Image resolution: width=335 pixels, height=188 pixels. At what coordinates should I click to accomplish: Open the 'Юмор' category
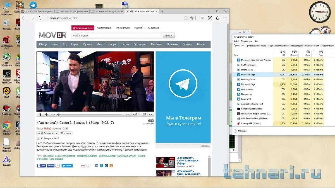43,44
